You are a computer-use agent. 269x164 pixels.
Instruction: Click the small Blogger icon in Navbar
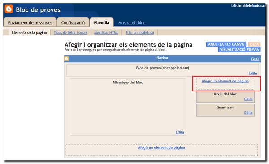tap(67, 59)
